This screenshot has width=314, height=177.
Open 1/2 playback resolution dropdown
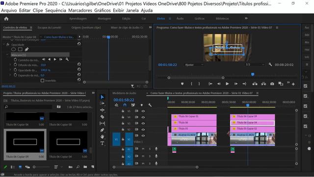pos(255,64)
